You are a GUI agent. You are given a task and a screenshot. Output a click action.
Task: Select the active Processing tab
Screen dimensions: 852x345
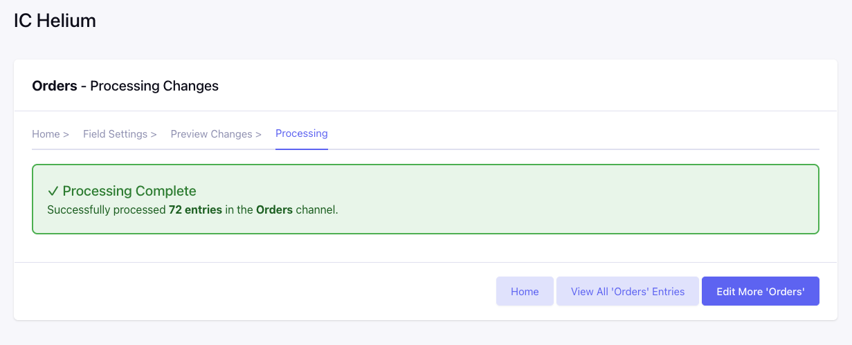[302, 133]
